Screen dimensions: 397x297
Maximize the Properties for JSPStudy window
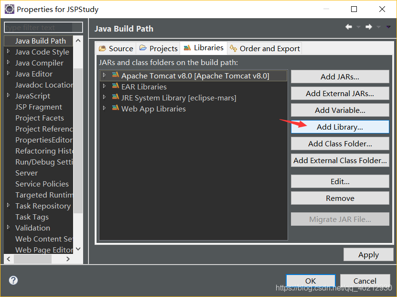click(x=354, y=9)
